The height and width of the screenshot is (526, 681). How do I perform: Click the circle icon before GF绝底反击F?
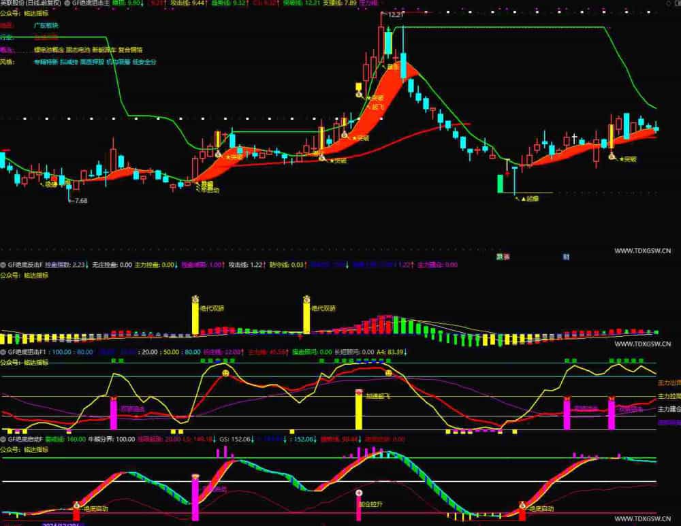pos(3,265)
